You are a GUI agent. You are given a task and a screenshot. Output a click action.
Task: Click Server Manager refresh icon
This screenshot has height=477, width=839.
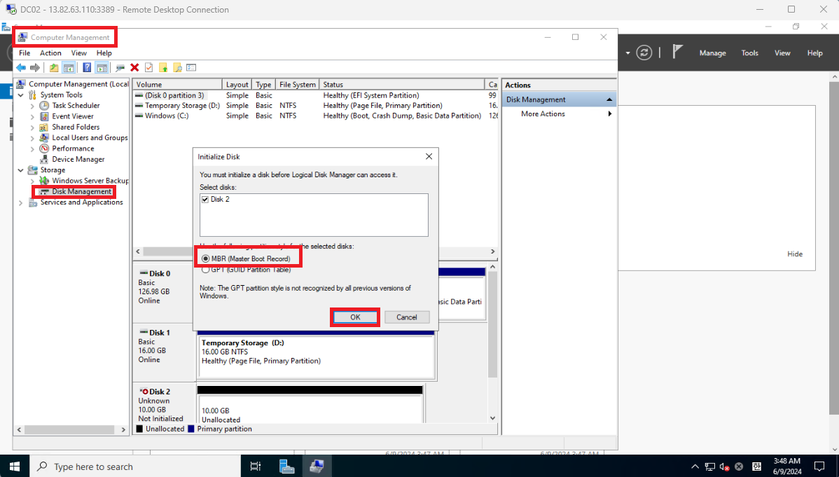tap(644, 53)
